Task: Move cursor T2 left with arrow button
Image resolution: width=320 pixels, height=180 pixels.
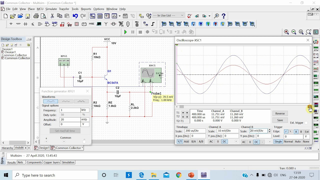Action: click(183, 117)
